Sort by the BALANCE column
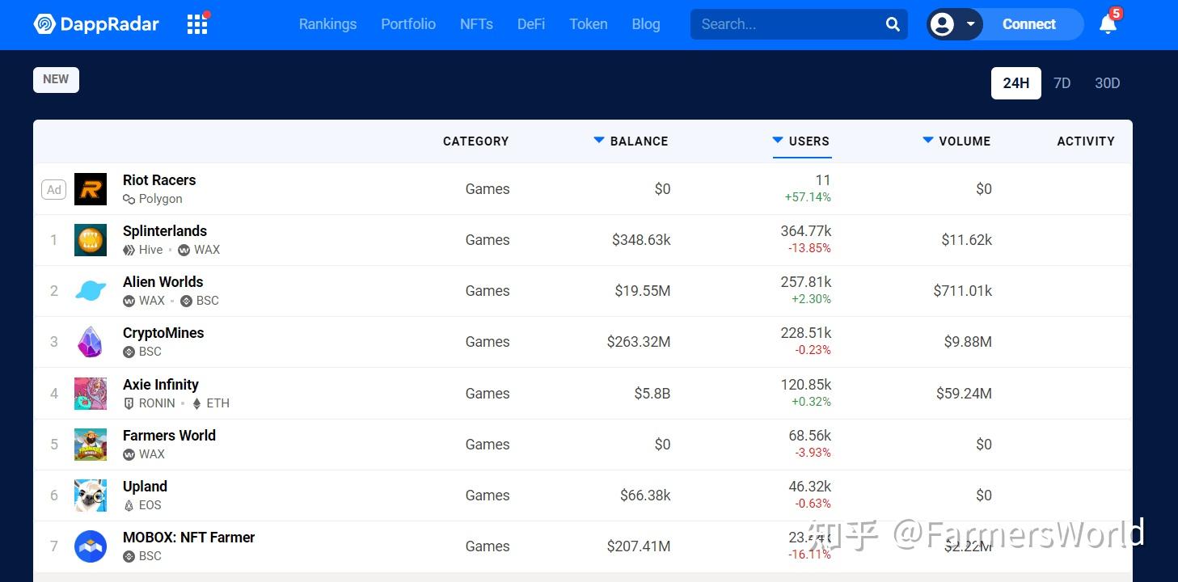The height and width of the screenshot is (582, 1178). 631,141
